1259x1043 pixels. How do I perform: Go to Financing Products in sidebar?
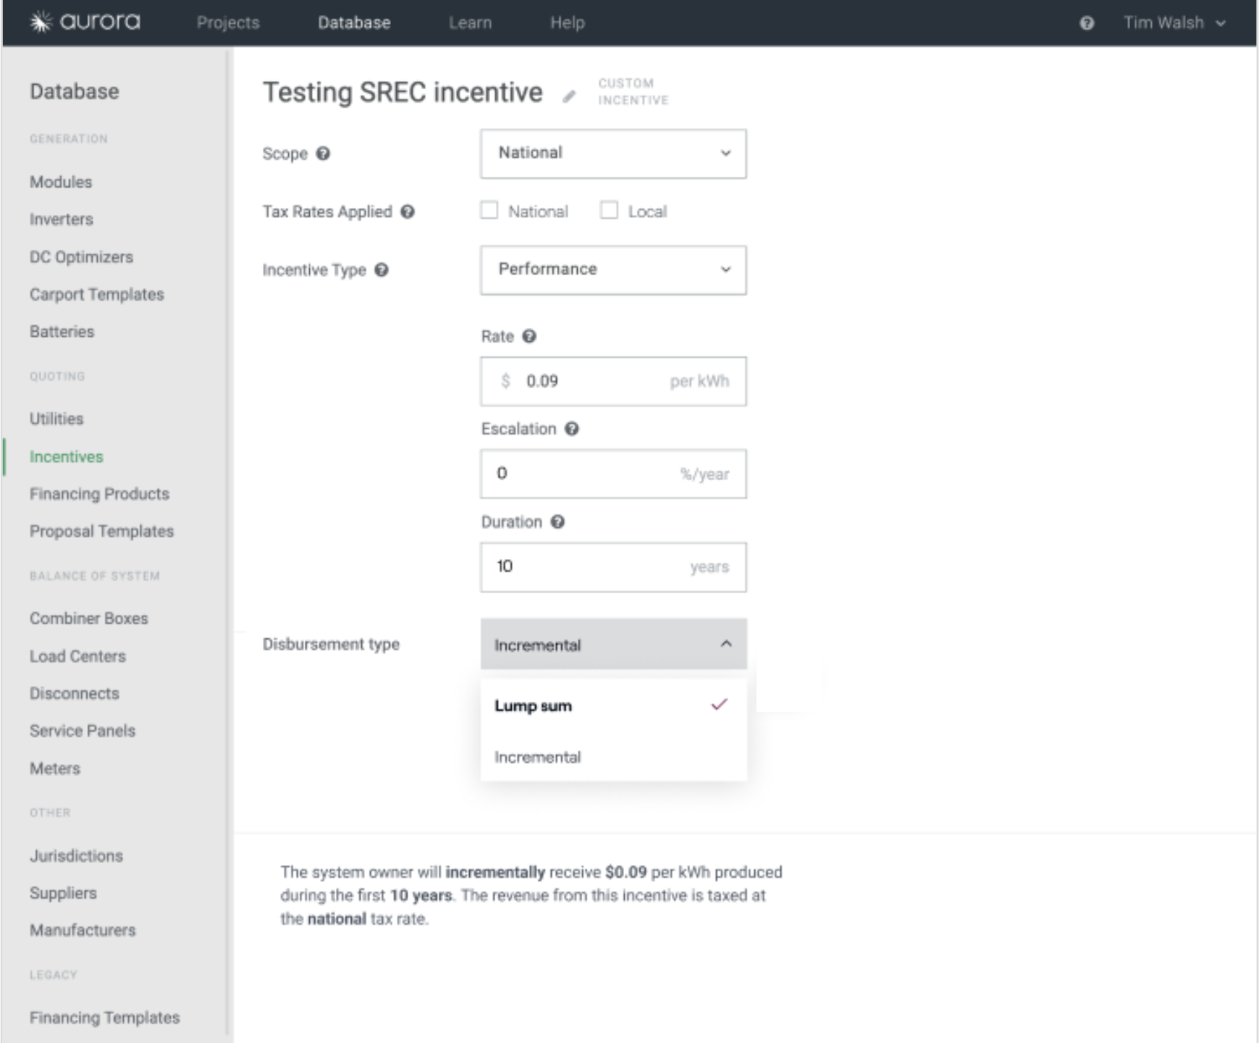(99, 494)
